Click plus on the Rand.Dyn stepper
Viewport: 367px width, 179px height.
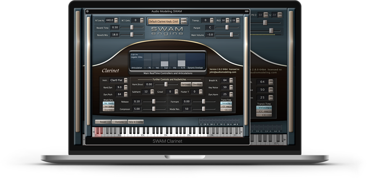point(126,86)
